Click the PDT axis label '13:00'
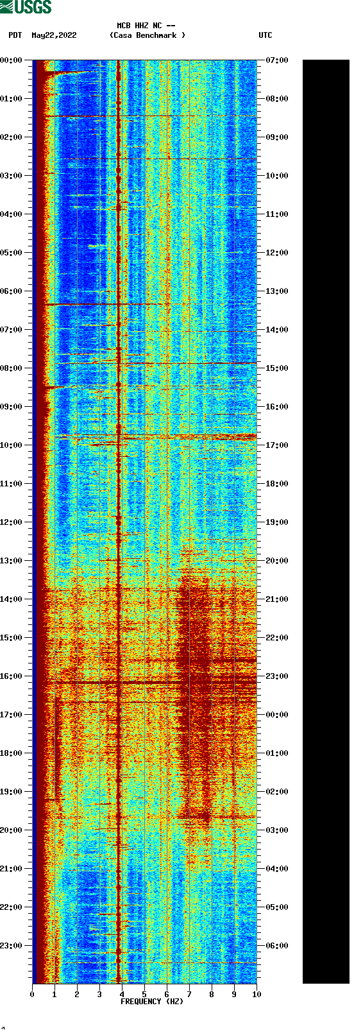The height and width of the screenshot is (1035, 354). point(12,561)
